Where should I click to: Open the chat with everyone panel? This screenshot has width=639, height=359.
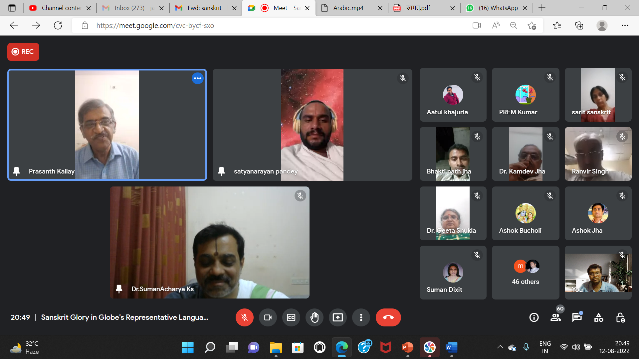[x=577, y=317]
